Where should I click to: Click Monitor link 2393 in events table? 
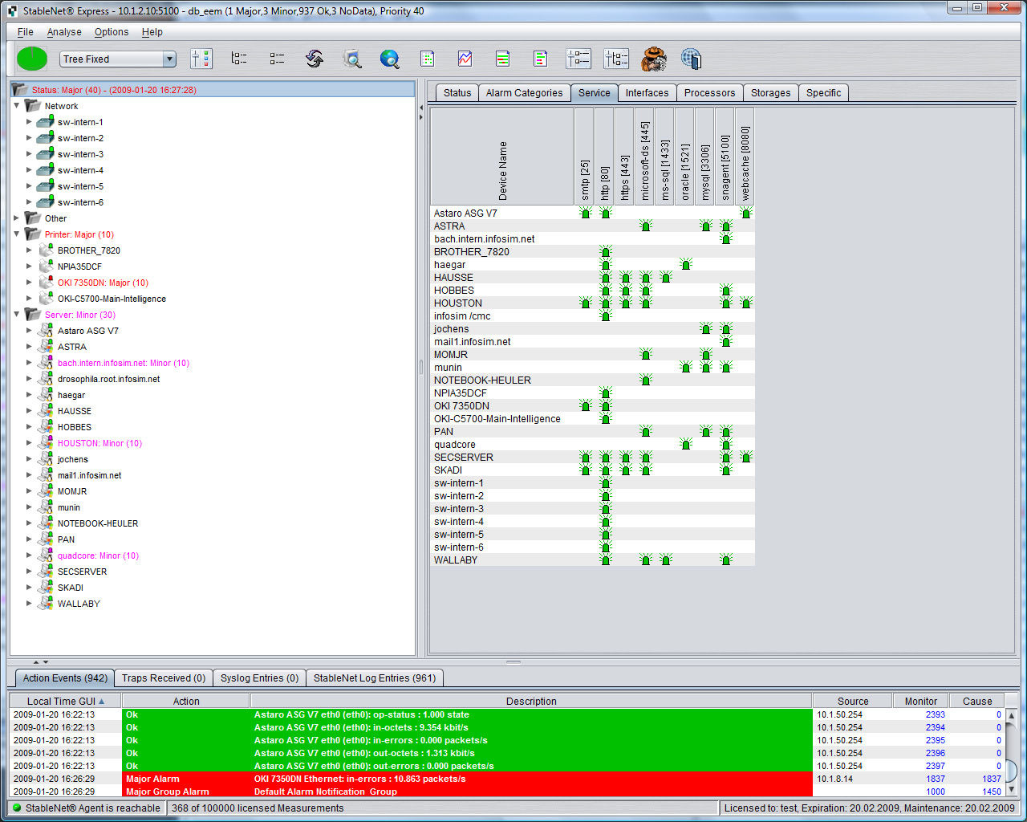(935, 714)
